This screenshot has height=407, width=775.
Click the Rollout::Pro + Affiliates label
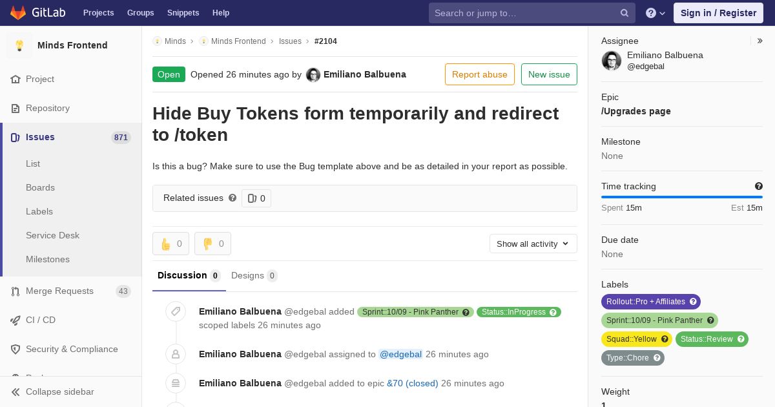click(651, 302)
